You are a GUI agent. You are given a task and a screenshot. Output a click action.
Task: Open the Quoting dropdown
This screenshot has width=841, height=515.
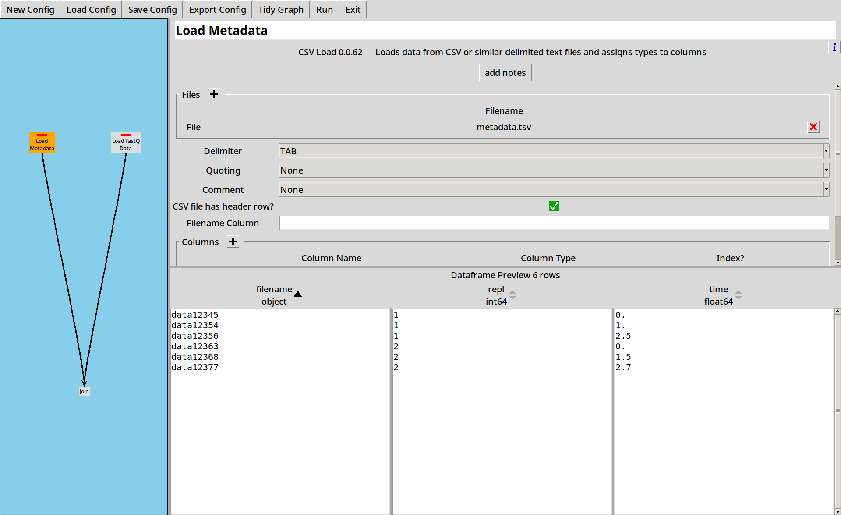(x=554, y=170)
